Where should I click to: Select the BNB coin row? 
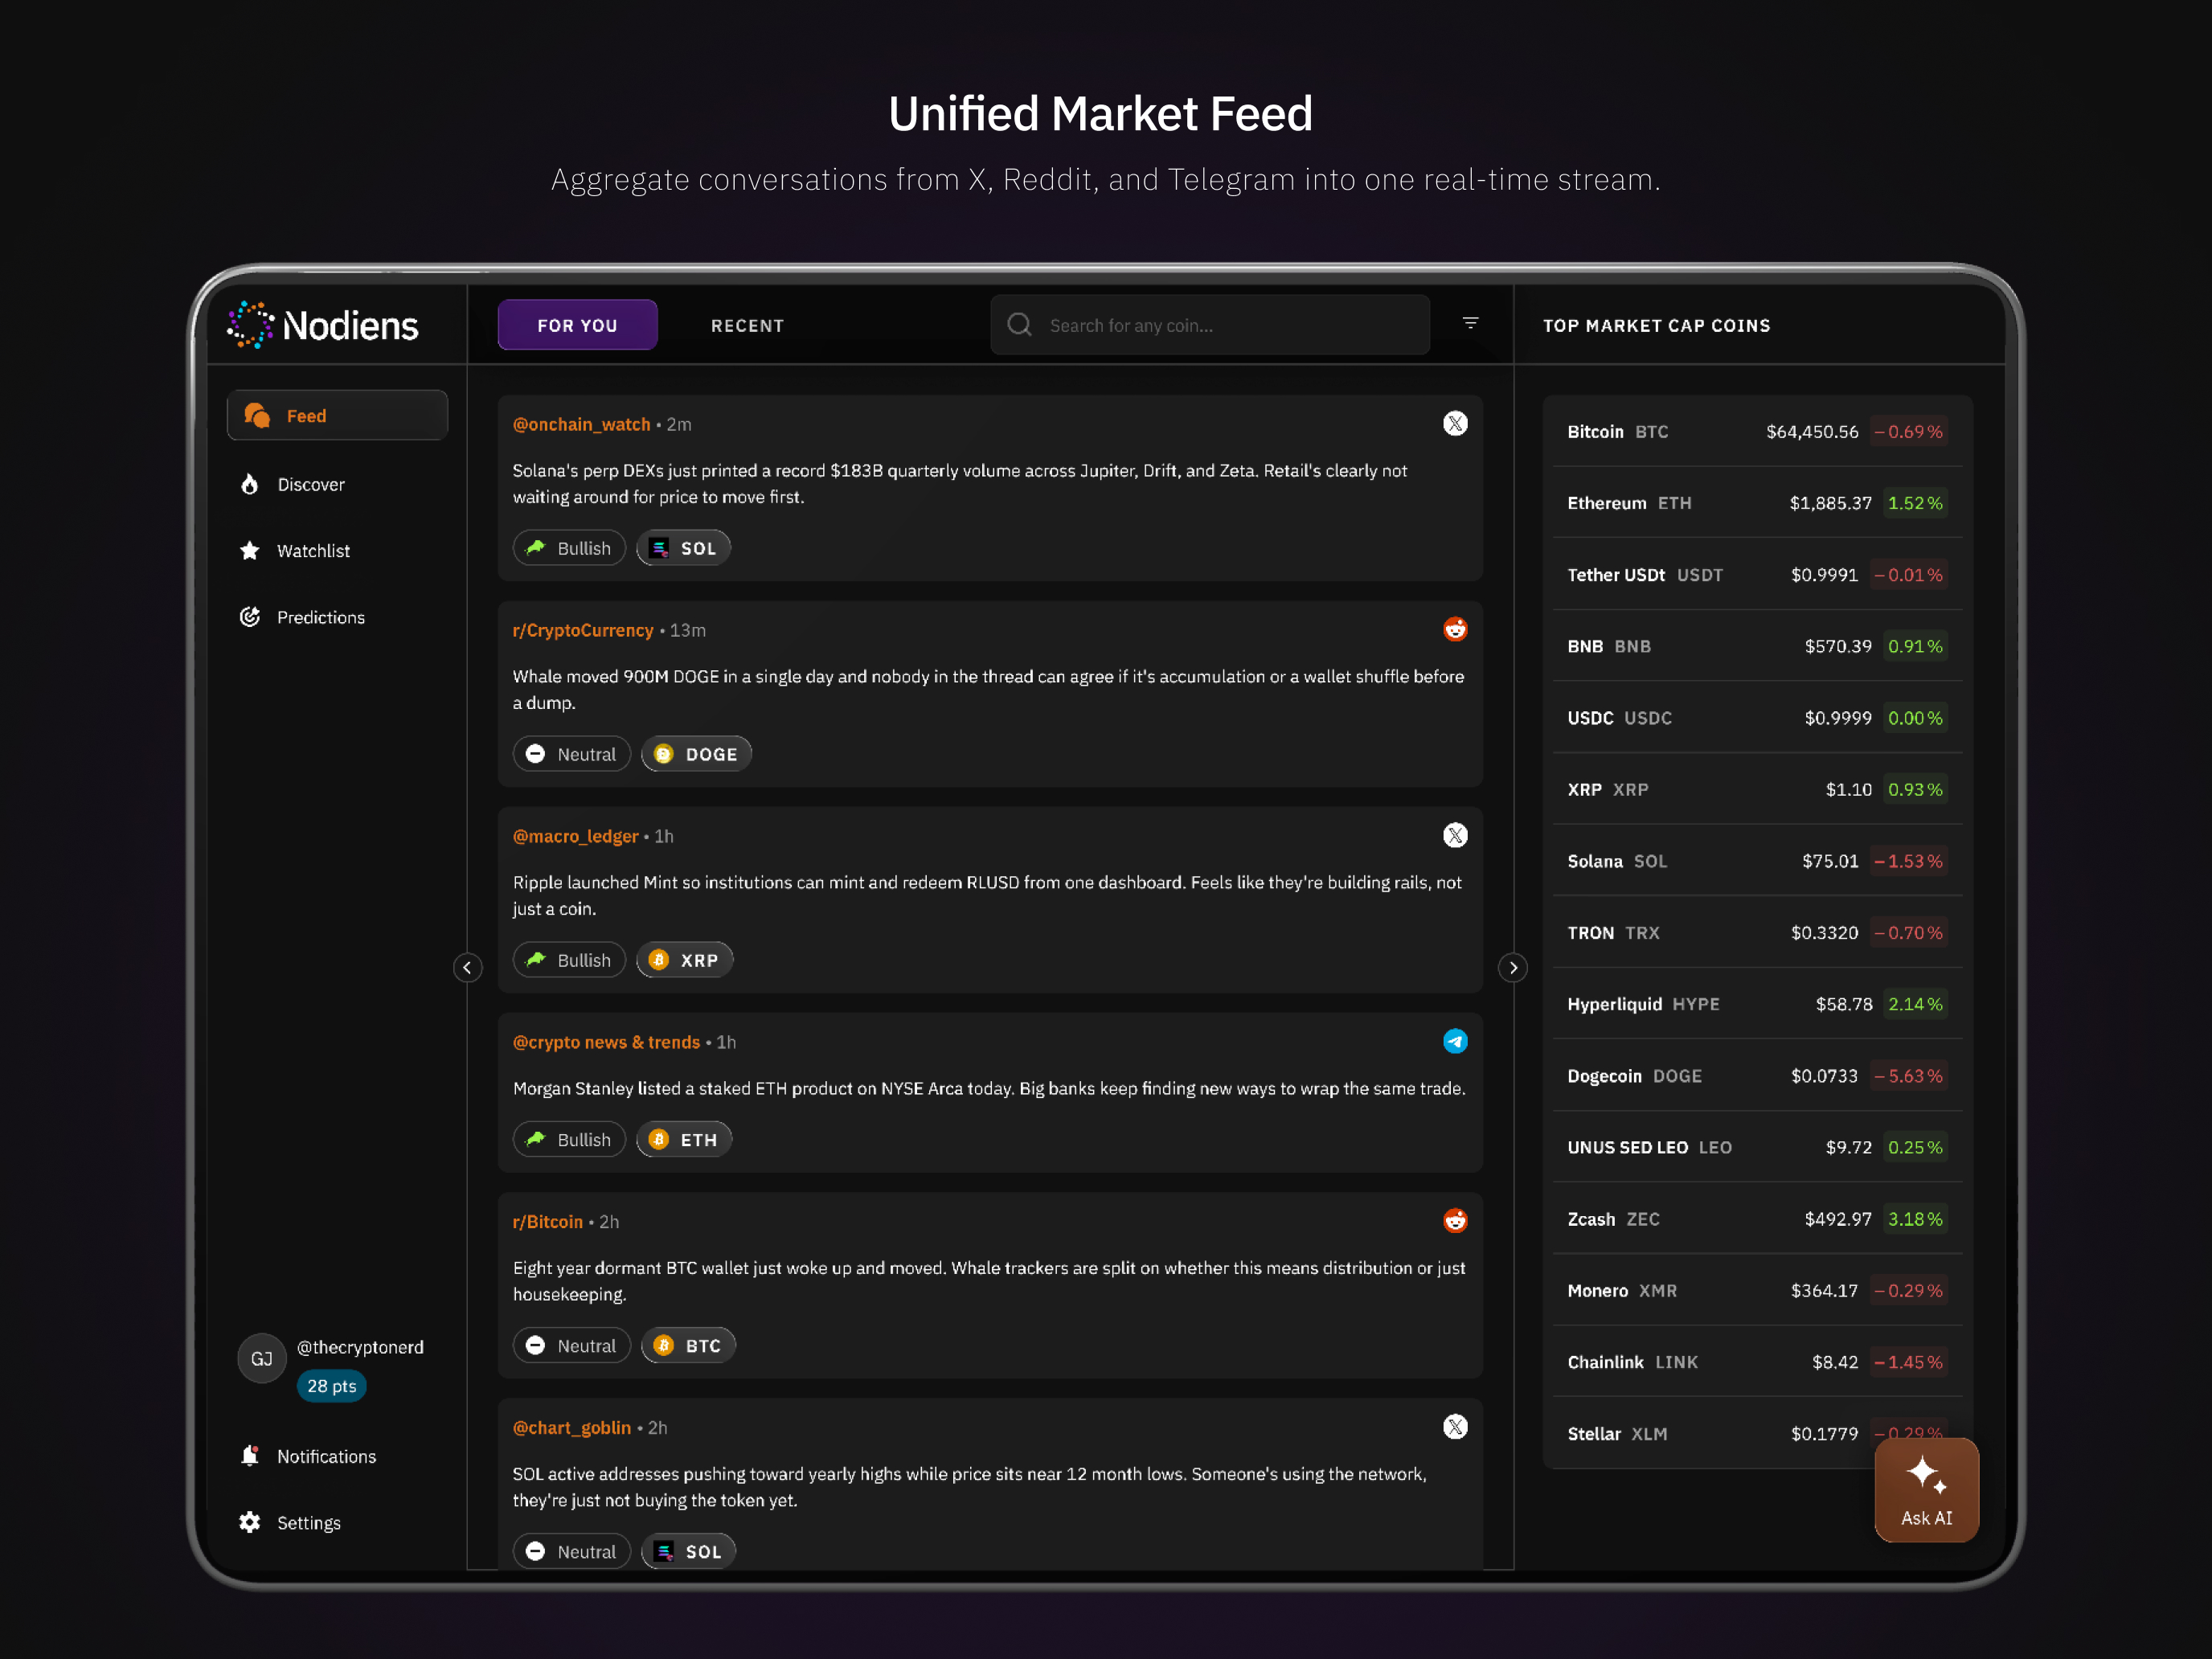tap(1757, 646)
